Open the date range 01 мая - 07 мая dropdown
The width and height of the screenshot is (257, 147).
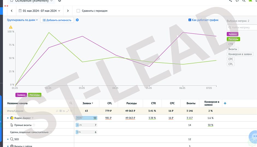pos(39,11)
